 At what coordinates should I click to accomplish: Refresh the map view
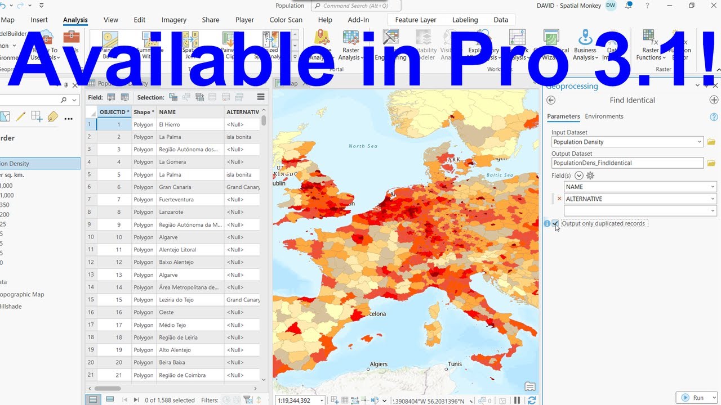tap(531, 400)
